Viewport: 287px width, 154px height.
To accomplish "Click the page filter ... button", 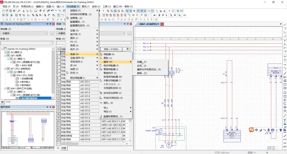I will coord(52,34).
